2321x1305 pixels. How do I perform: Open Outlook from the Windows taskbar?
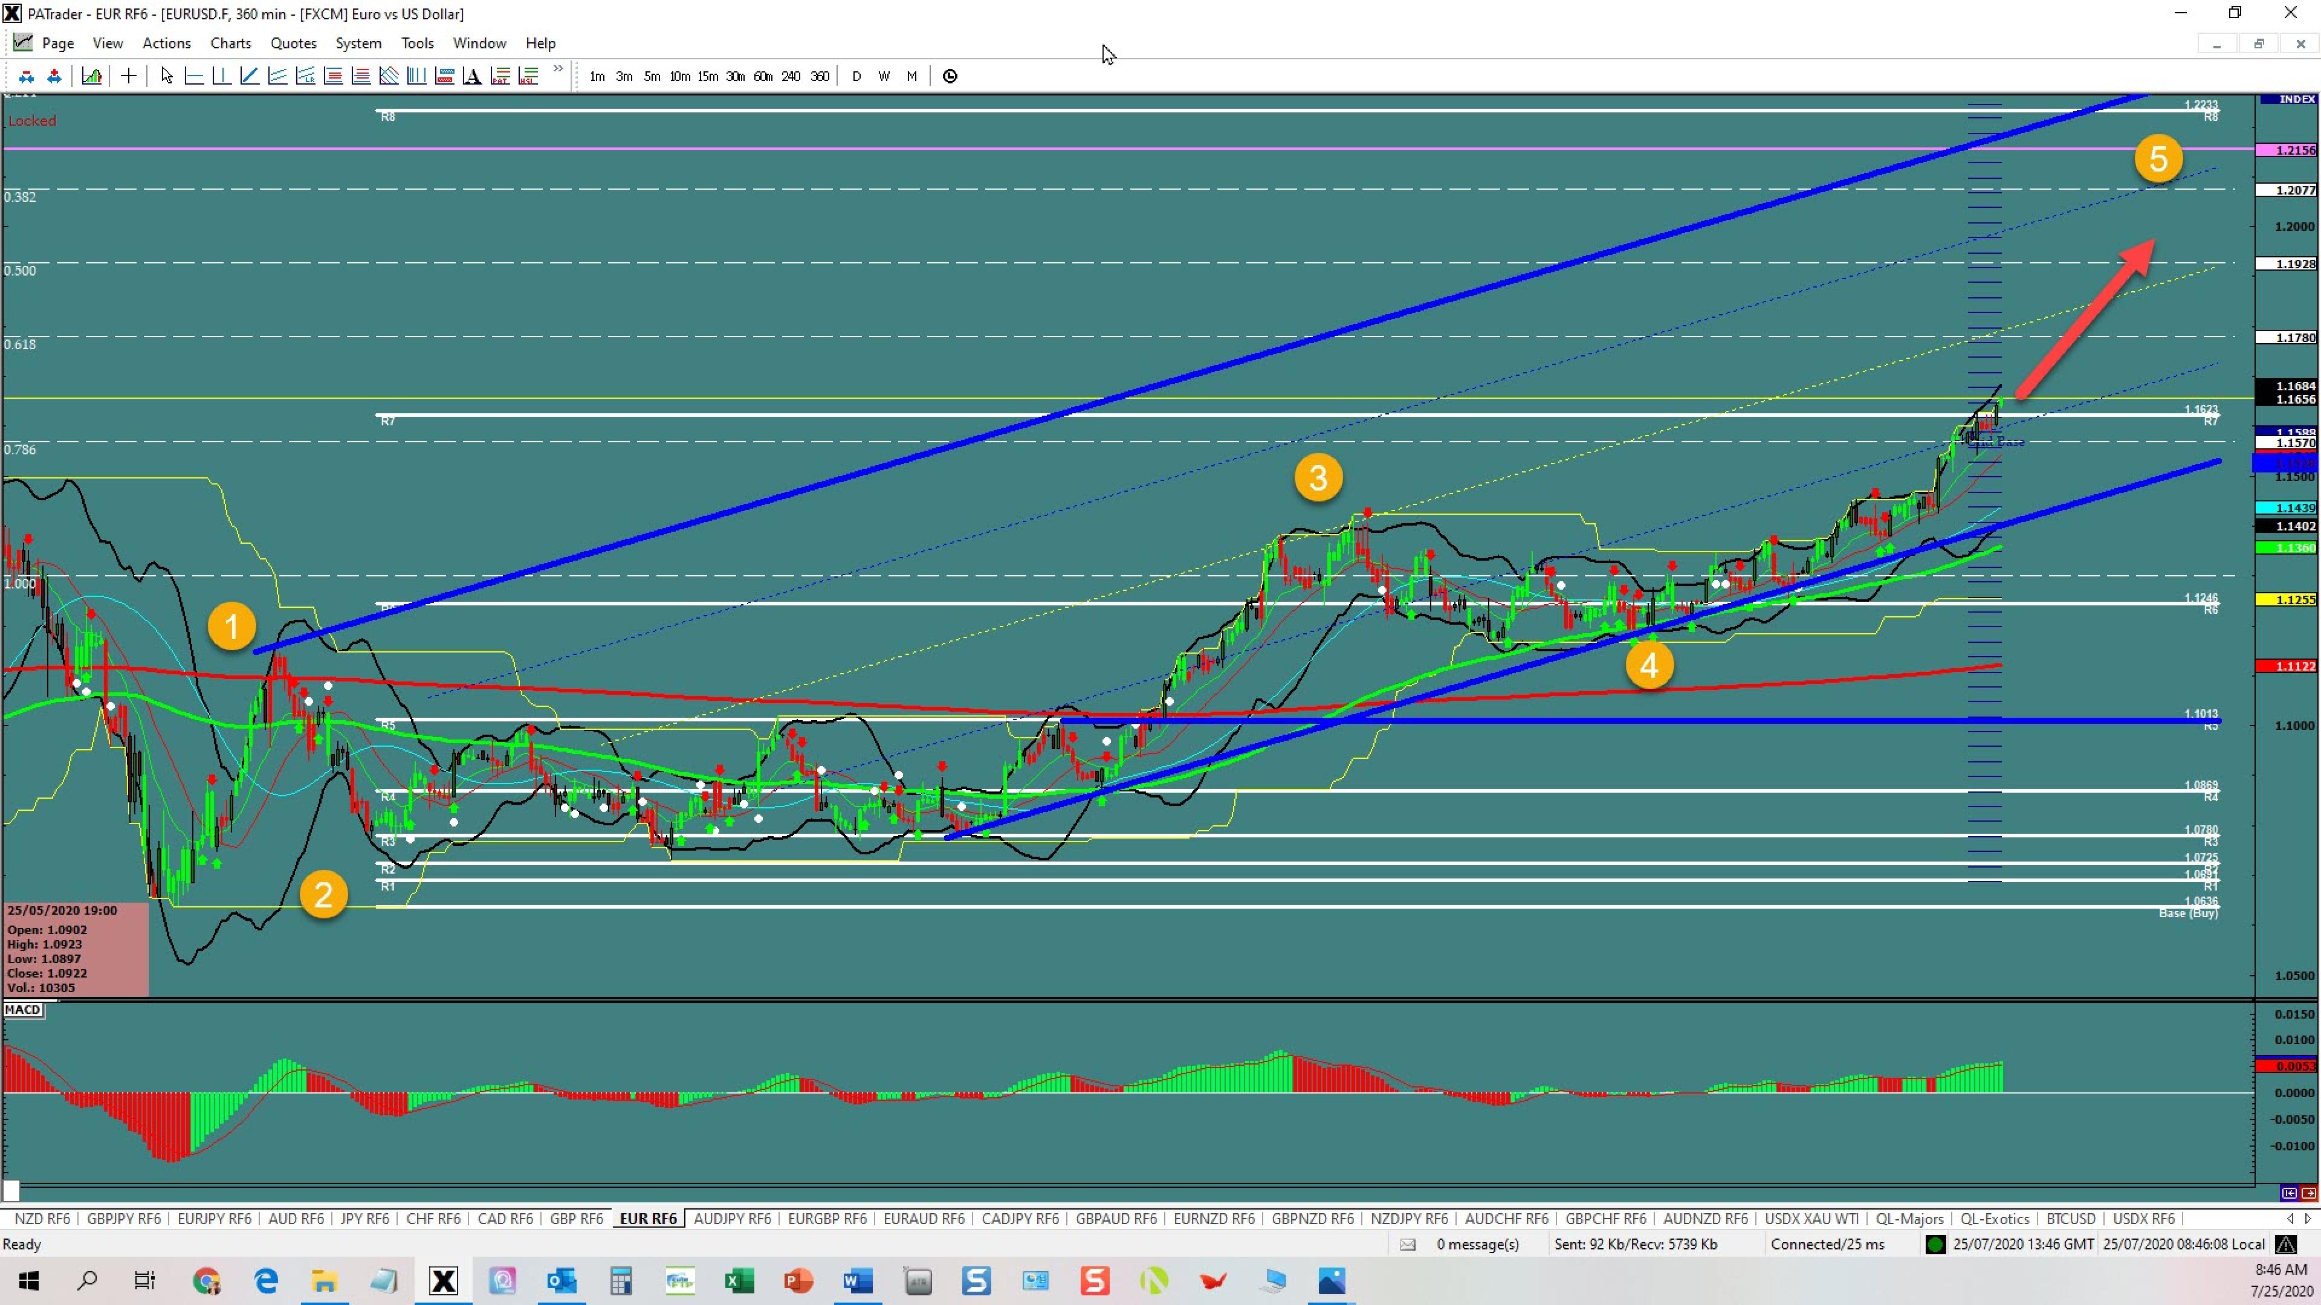pyautogui.click(x=562, y=1281)
